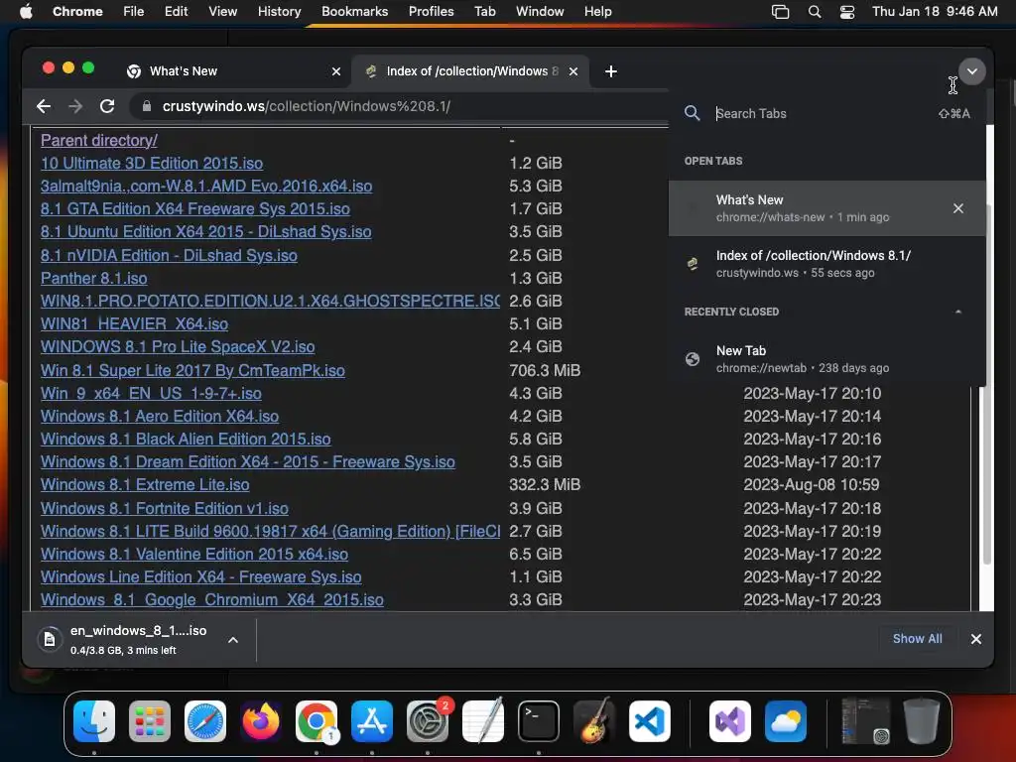Open TextEdit from the dock

click(x=483, y=721)
